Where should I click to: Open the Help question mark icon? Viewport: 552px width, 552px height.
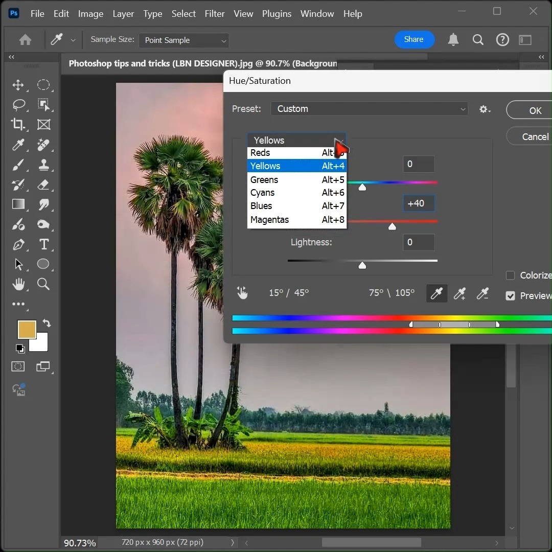click(502, 40)
